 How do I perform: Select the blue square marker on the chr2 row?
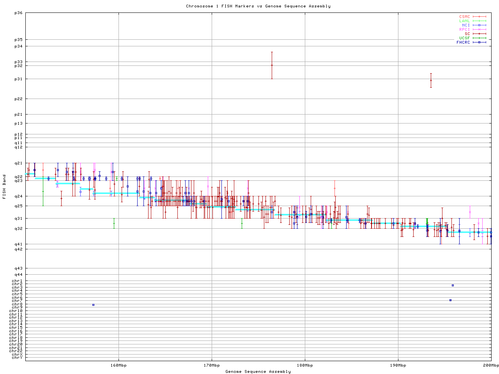pos(453,286)
